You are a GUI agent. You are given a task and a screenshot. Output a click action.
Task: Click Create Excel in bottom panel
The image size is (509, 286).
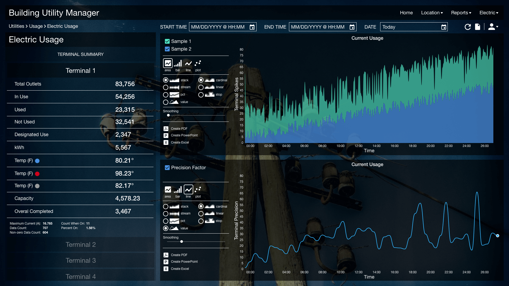[x=180, y=269]
